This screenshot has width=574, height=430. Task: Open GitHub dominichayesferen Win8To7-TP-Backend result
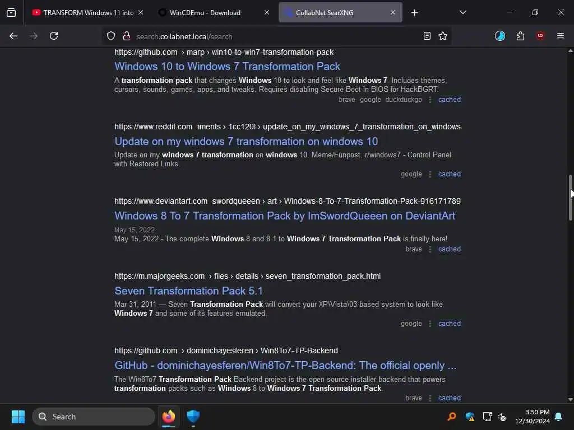285,365
